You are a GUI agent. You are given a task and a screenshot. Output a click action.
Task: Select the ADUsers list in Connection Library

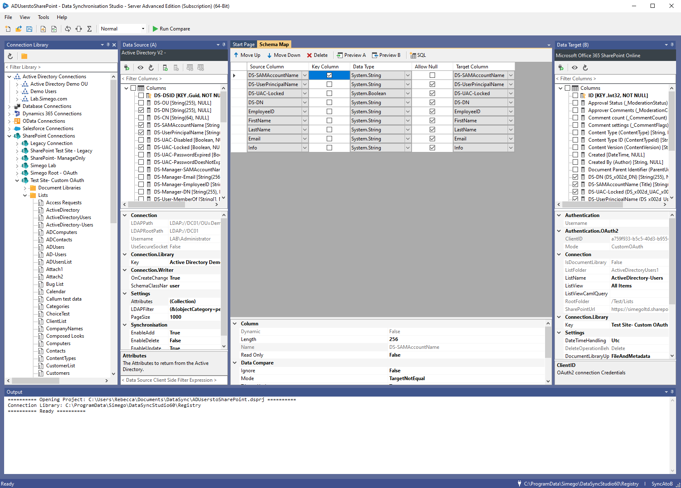55,247
